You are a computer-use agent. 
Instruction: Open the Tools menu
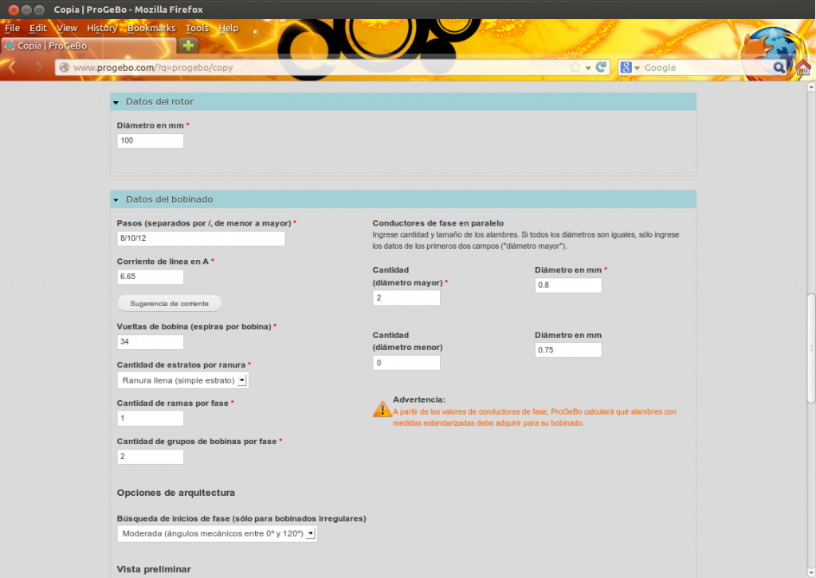197,28
